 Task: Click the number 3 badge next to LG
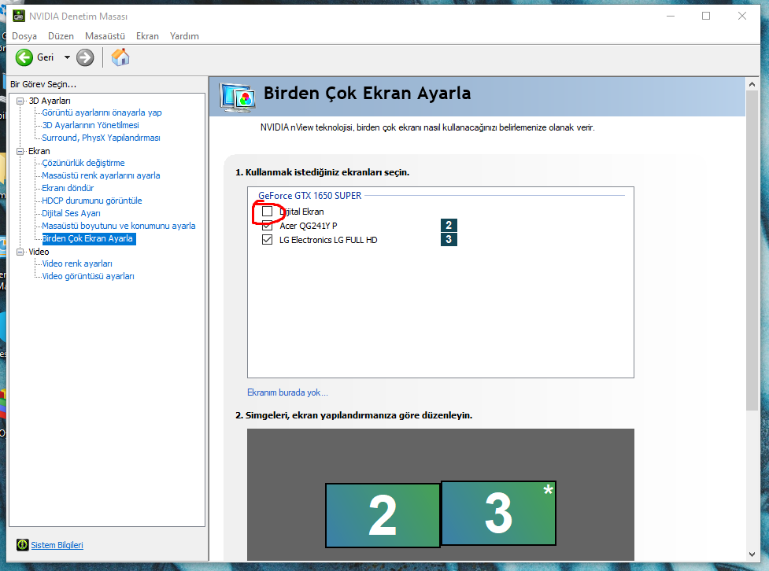pos(449,239)
